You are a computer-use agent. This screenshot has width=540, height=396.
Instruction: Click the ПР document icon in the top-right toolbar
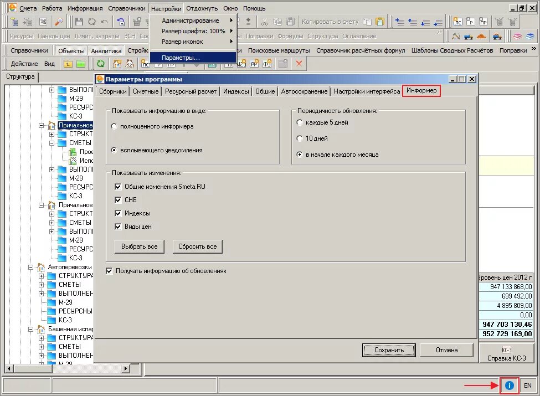483,22
